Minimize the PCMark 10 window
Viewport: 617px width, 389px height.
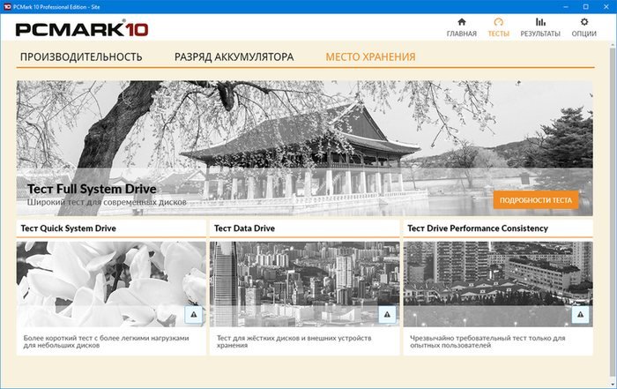566,7
